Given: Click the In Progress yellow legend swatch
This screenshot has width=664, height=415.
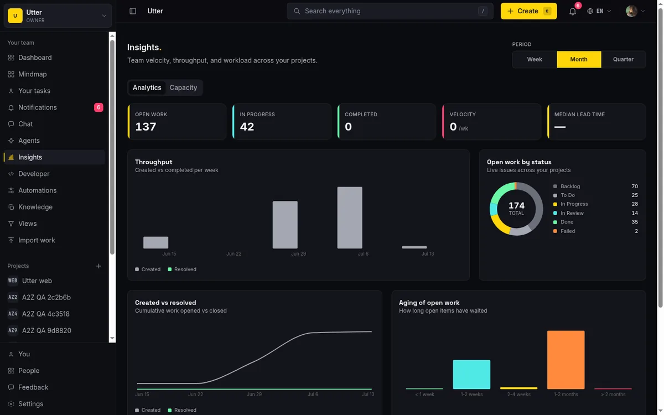Looking at the screenshot, I should pyautogui.click(x=555, y=204).
